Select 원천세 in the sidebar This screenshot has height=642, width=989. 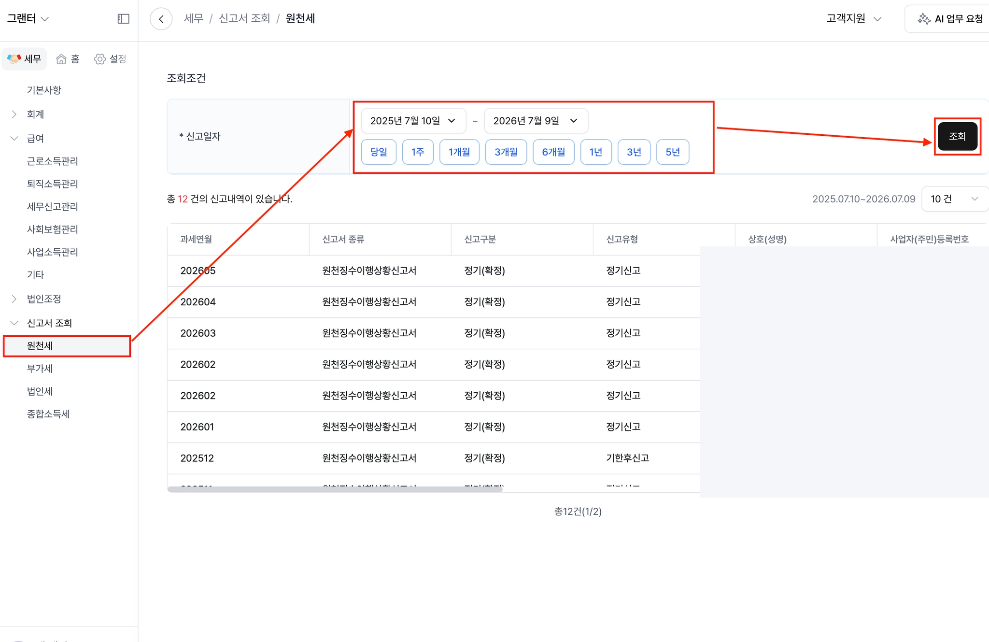coord(67,346)
